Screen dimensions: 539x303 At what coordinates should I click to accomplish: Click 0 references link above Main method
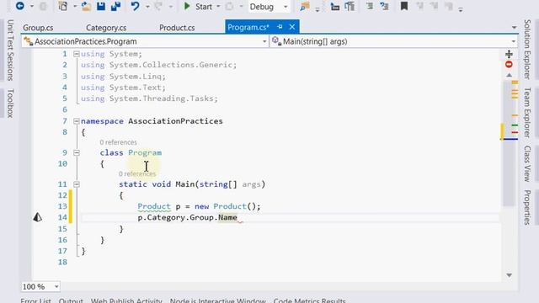click(137, 174)
